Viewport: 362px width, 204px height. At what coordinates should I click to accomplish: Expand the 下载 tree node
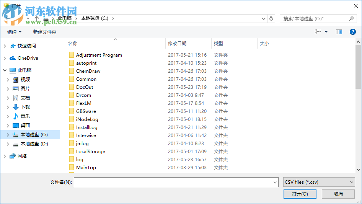tap(8, 107)
